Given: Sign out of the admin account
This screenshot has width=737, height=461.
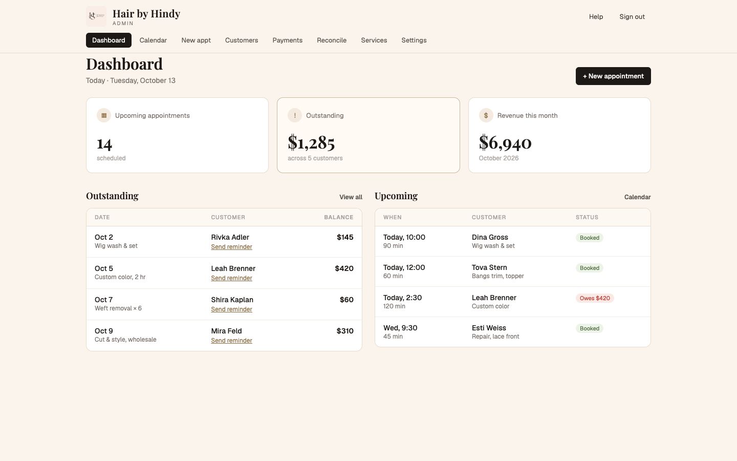Looking at the screenshot, I should click(632, 16).
